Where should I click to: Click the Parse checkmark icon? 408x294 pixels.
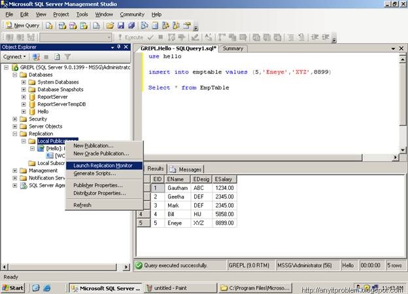point(150,37)
